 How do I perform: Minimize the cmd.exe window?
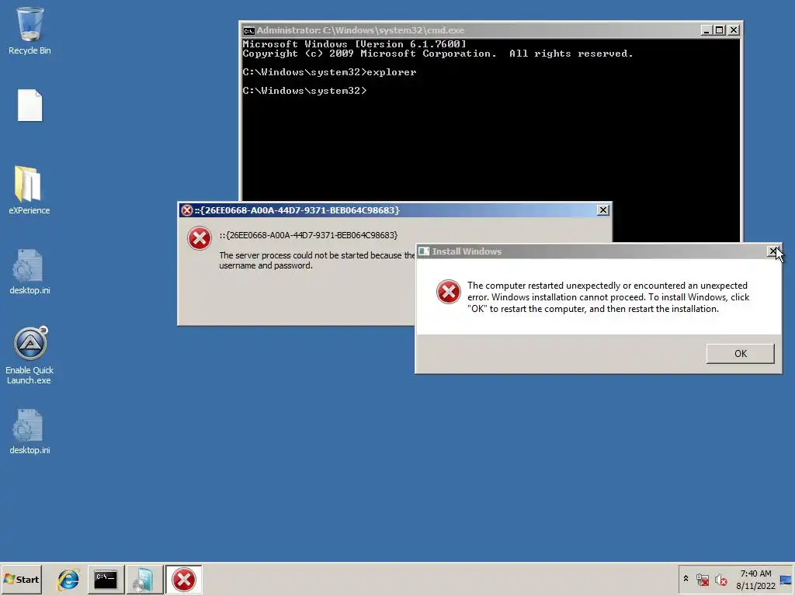706,30
